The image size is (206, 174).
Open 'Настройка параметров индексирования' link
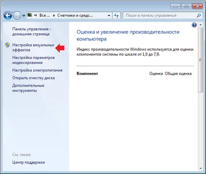pyautogui.click(x=34, y=60)
